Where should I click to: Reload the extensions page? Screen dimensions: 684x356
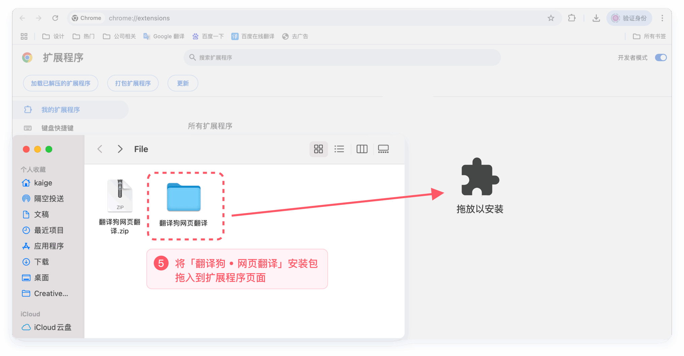pyautogui.click(x=55, y=18)
